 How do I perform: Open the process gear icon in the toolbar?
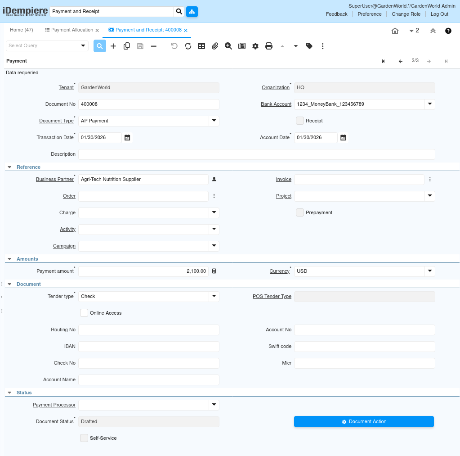click(255, 46)
